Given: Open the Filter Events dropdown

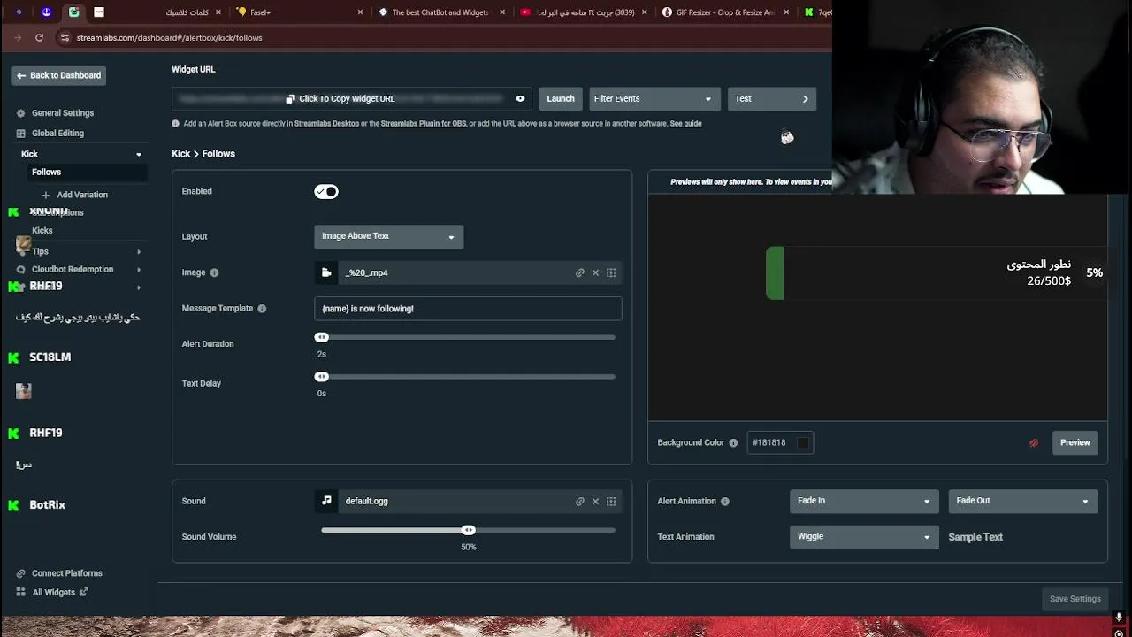Looking at the screenshot, I should tap(654, 99).
